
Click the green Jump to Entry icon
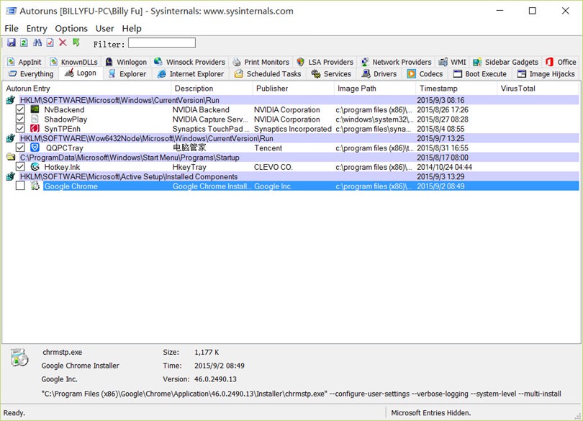coord(76,42)
